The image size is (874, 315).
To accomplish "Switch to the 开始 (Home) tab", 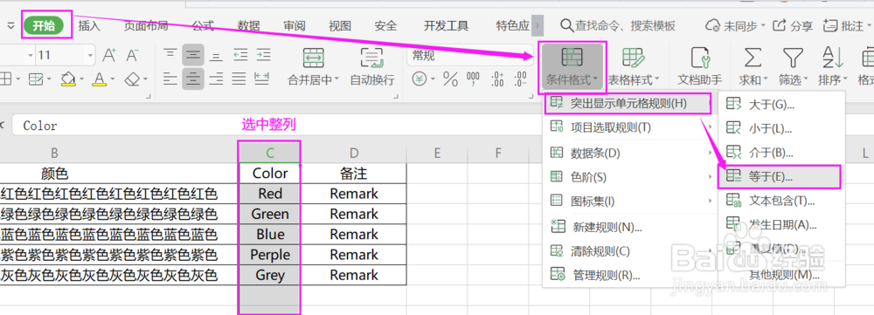I will pos(44,25).
